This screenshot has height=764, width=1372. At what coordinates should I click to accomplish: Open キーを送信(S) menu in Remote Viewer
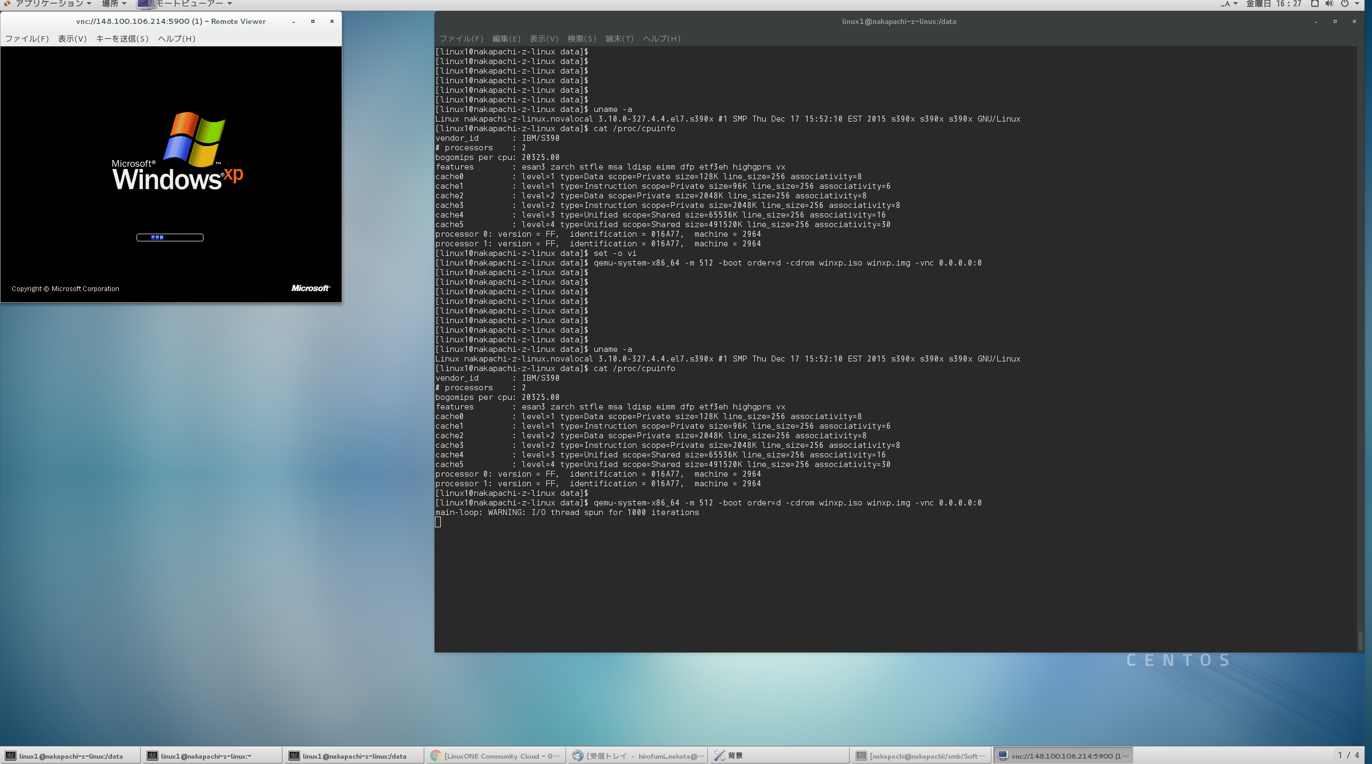pyautogui.click(x=122, y=38)
